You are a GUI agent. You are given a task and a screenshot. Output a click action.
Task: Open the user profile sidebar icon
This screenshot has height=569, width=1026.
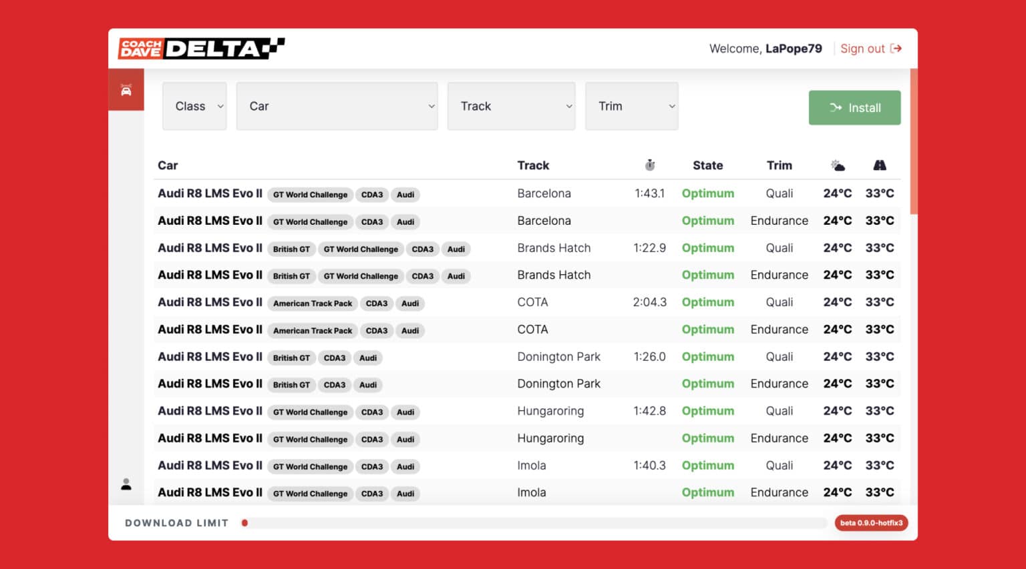[x=126, y=484]
